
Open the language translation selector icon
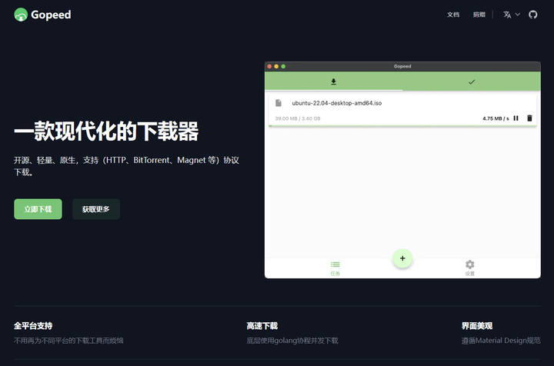coord(507,15)
